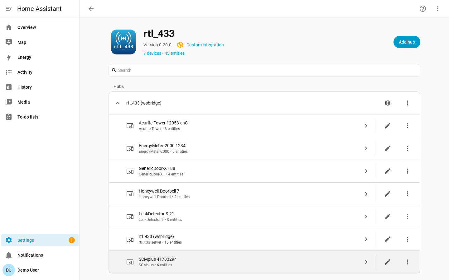Open more options for GenericDoor-X1 88
Viewport: 449px width, 280px height.
point(408,171)
